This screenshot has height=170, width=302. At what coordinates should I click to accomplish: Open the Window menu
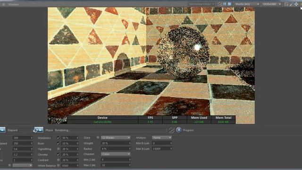pos(14,4)
